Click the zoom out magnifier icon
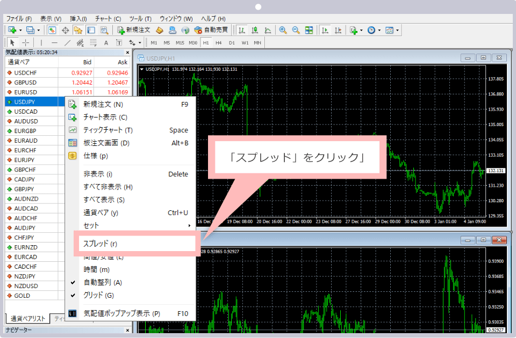This screenshot has width=516, height=338. click(x=296, y=30)
